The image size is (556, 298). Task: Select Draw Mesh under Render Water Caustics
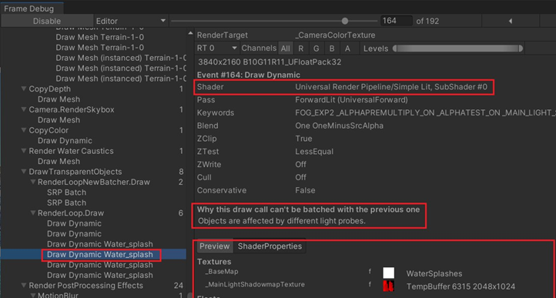59,162
